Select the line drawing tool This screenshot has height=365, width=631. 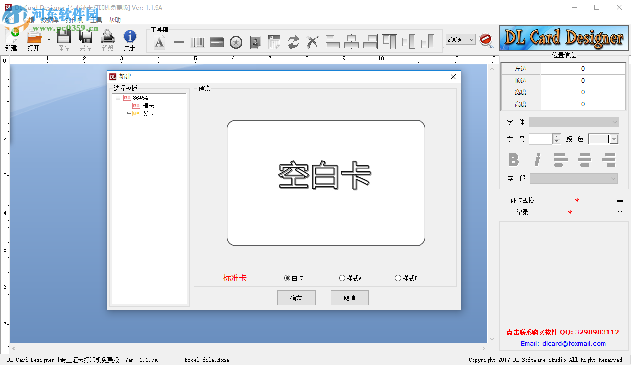(179, 42)
